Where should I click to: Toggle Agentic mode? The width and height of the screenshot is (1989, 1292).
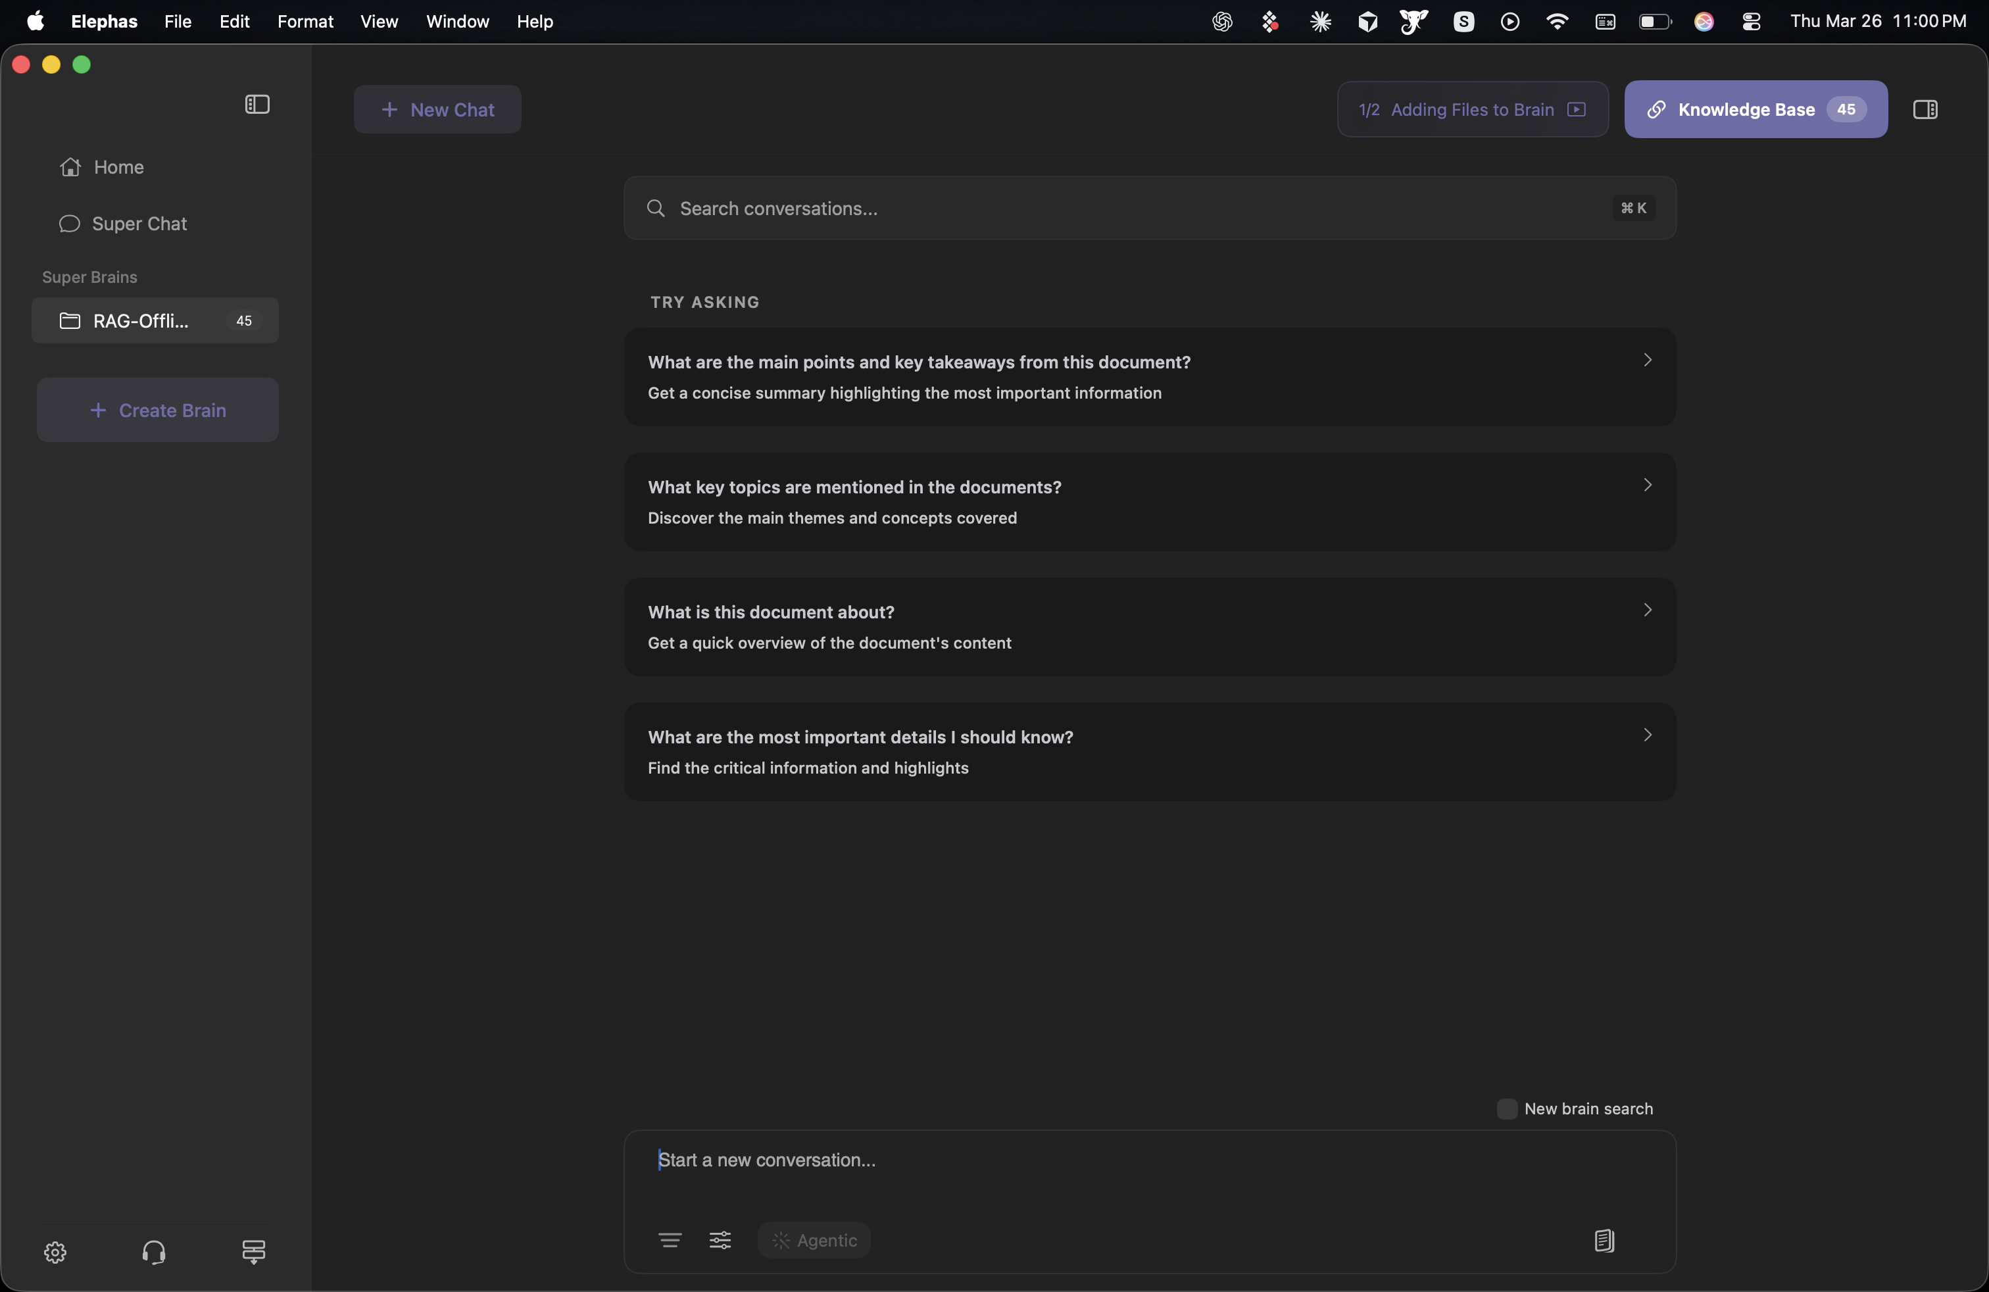pos(814,1240)
